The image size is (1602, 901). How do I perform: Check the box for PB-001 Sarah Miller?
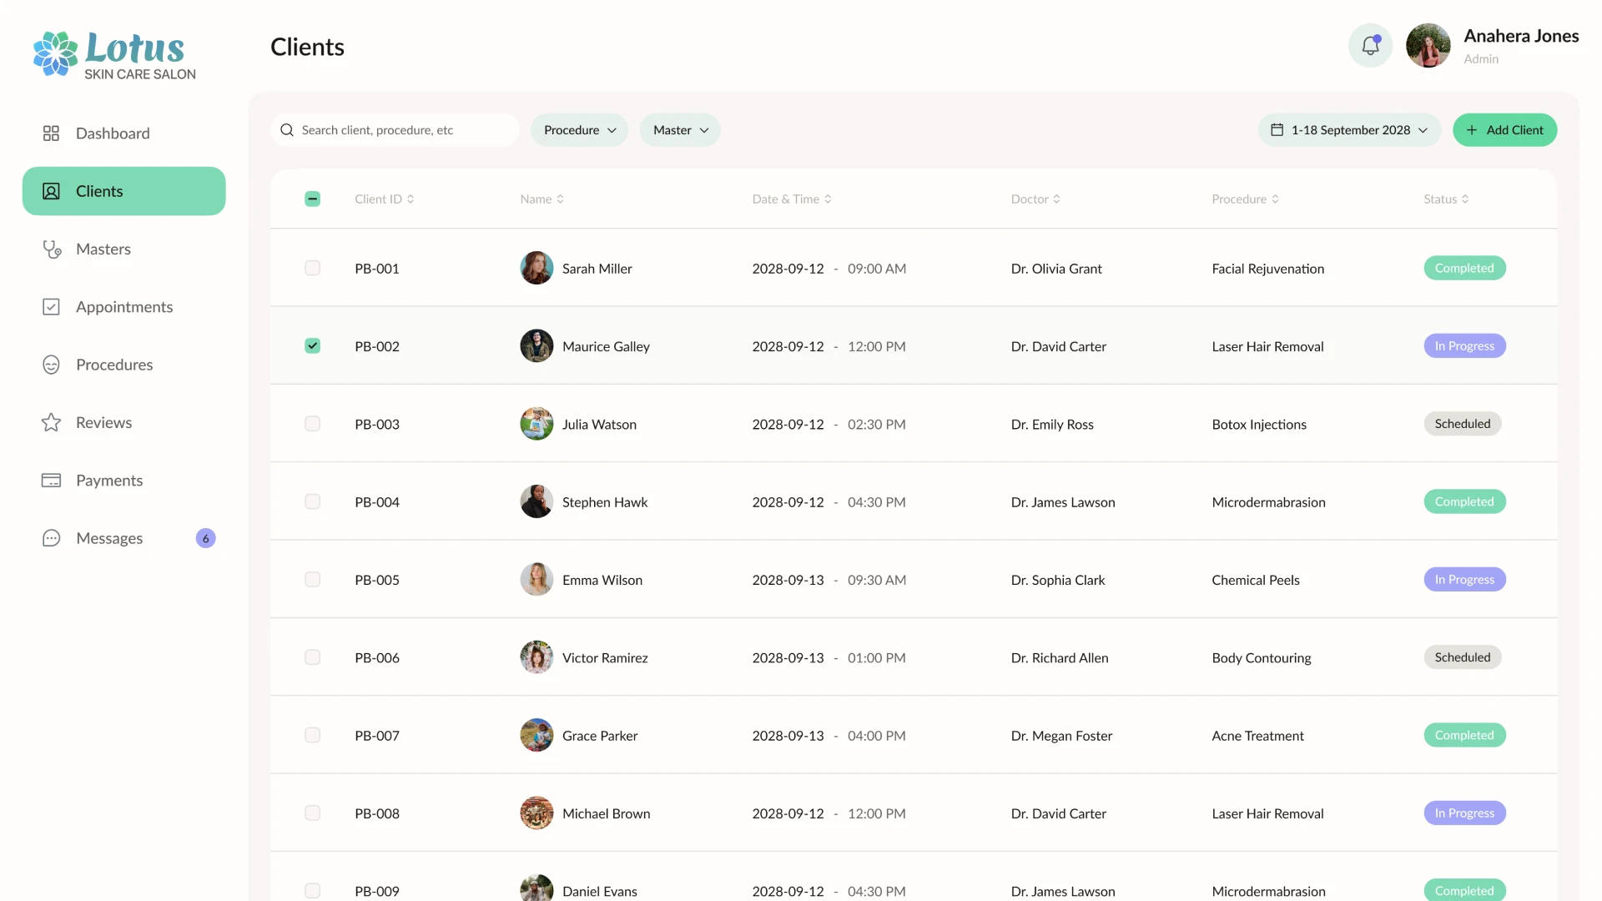pos(312,268)
